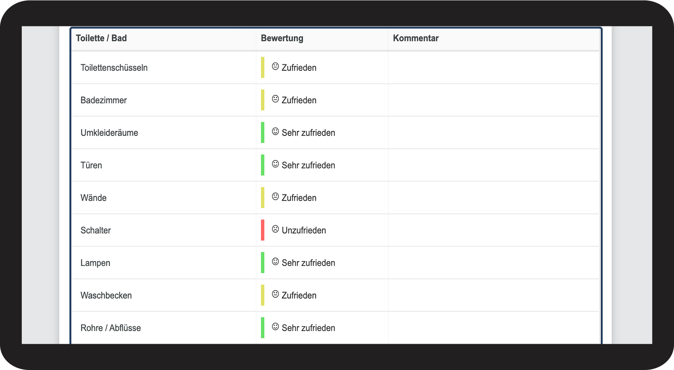The image size is (674, 370).
Task: Click the sad face icon for Schalter
Action: tap(275, 229)
